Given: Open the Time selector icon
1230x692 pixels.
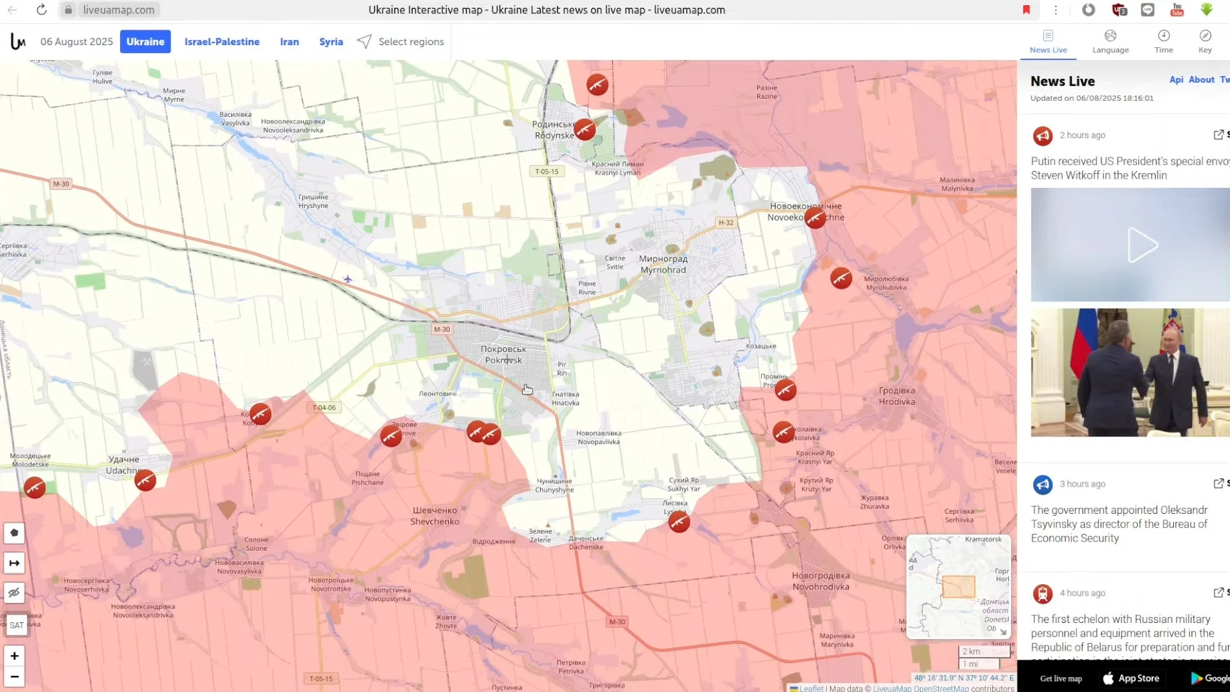Looking at the screenshot, I should (x=1163, y=41).
